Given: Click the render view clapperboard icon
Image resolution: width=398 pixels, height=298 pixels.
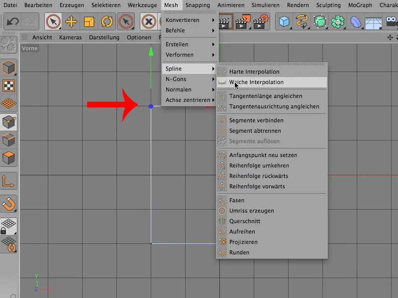Looking at the screenshot, I should [225, 22].
